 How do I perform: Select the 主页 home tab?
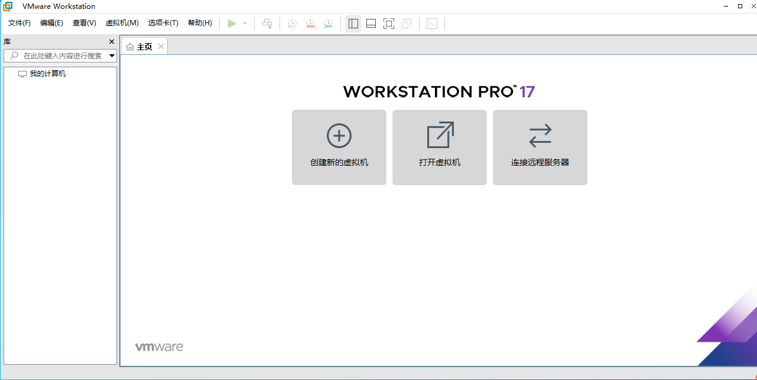click(145, 47)
